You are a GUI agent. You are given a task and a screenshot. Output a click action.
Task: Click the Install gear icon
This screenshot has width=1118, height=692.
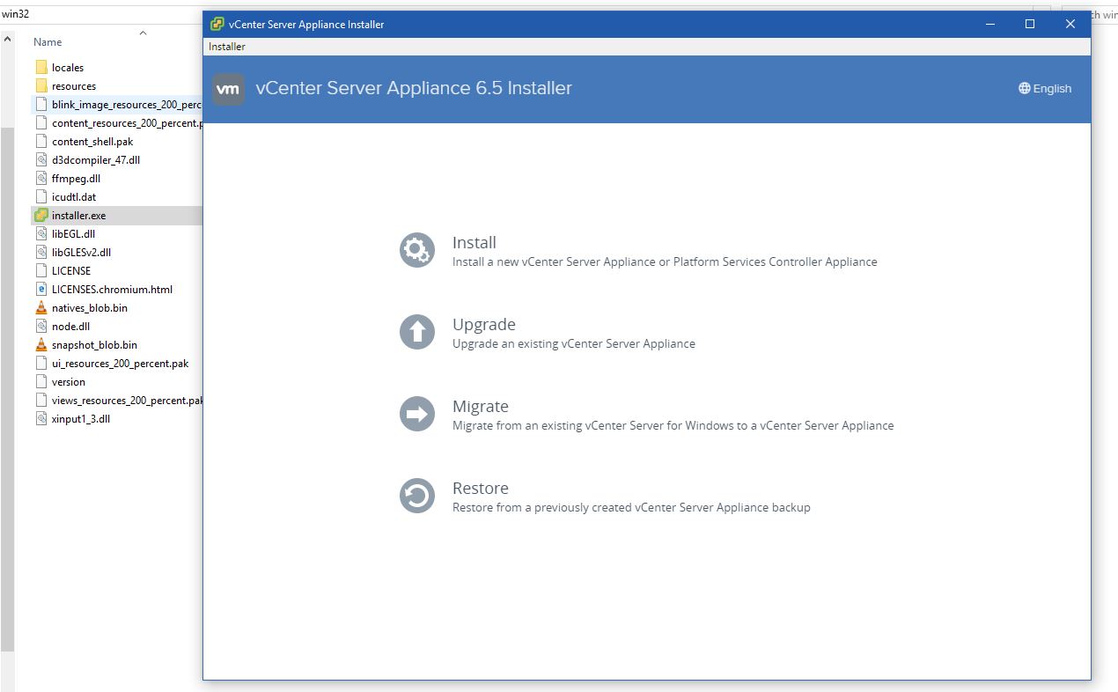[417, 250]
